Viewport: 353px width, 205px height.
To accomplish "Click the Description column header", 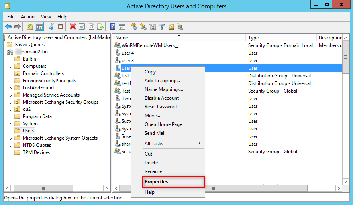I will tap(329, 37).
